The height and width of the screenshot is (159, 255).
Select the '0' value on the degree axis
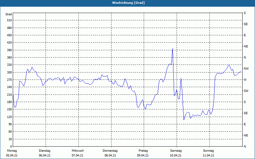(x=11, y=147)
